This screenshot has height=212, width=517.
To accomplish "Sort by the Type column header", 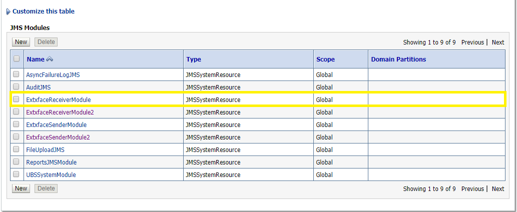I will pos(194,59).
